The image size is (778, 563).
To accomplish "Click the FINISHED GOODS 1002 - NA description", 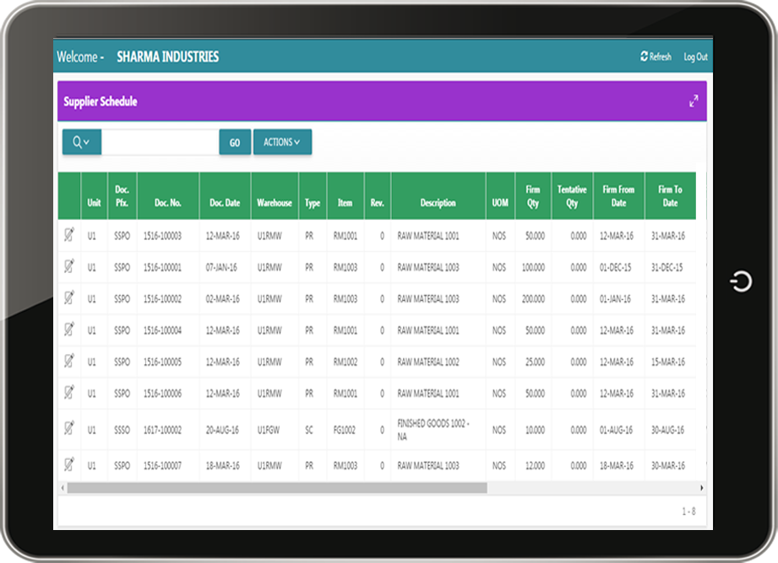I will [x=433, y=430].
